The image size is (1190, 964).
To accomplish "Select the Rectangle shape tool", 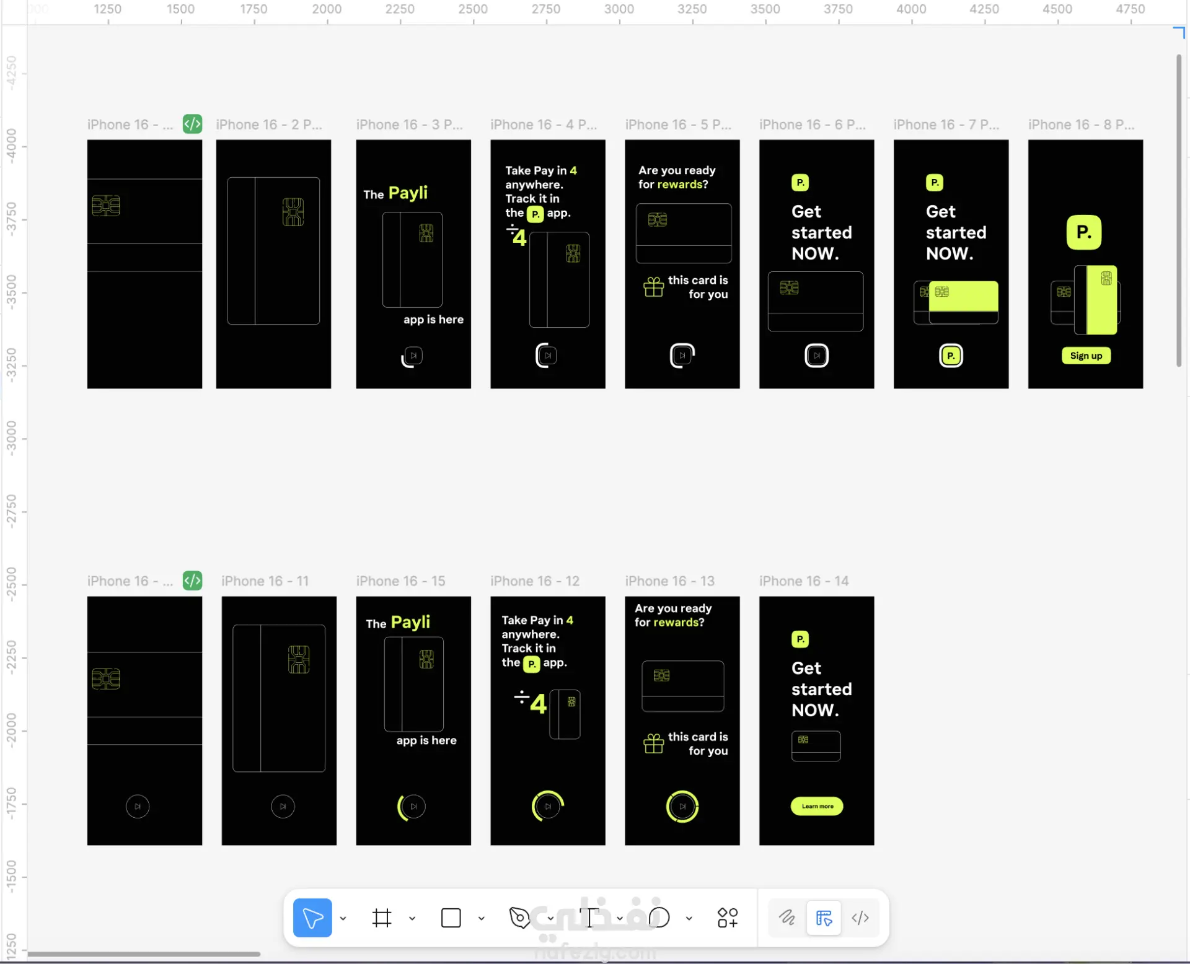I will (x=451, y=918).
